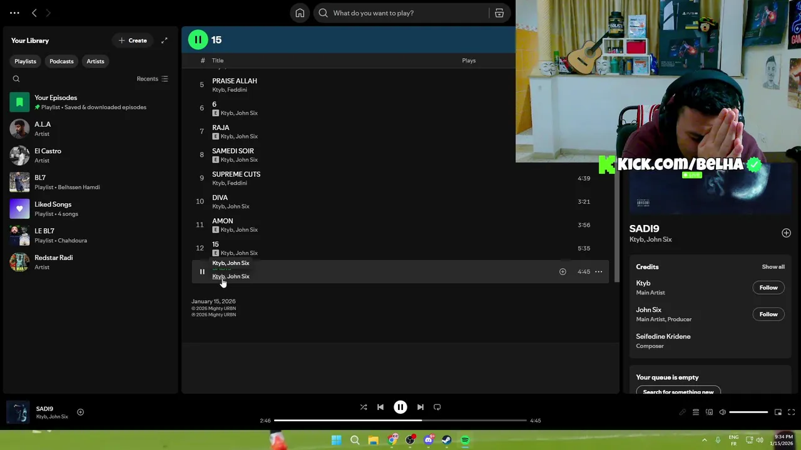Open OBS Studio from taskbar
This screenshot has height=450, width=801.
click(410, 440)
